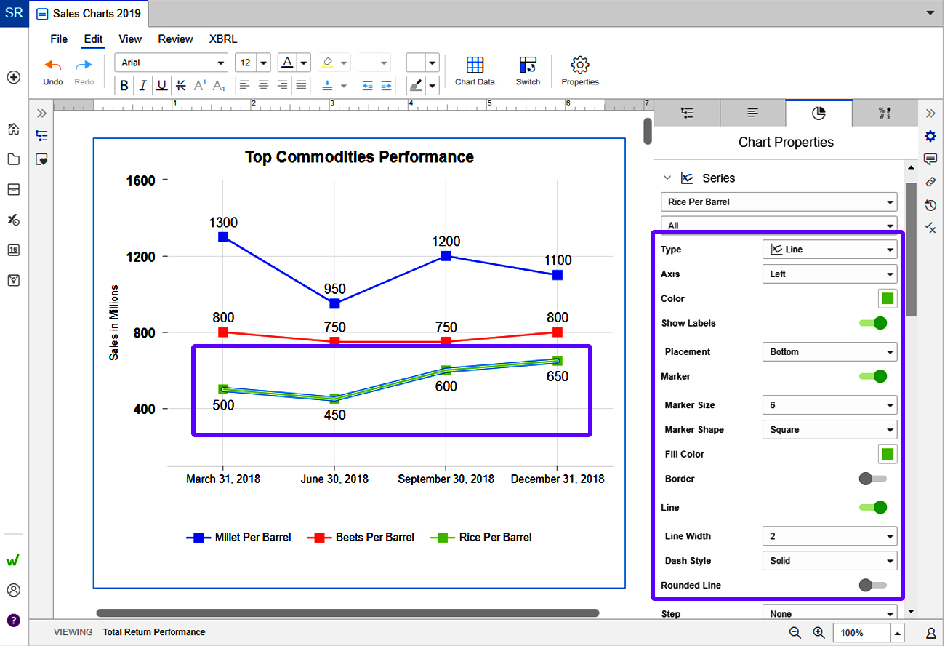Click the Chart Data icon
The width and height of the screenshot is (945, 646).
coord(475,65)
